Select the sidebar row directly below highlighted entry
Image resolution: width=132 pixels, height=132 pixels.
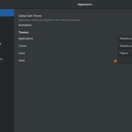(x=7, y=20)
